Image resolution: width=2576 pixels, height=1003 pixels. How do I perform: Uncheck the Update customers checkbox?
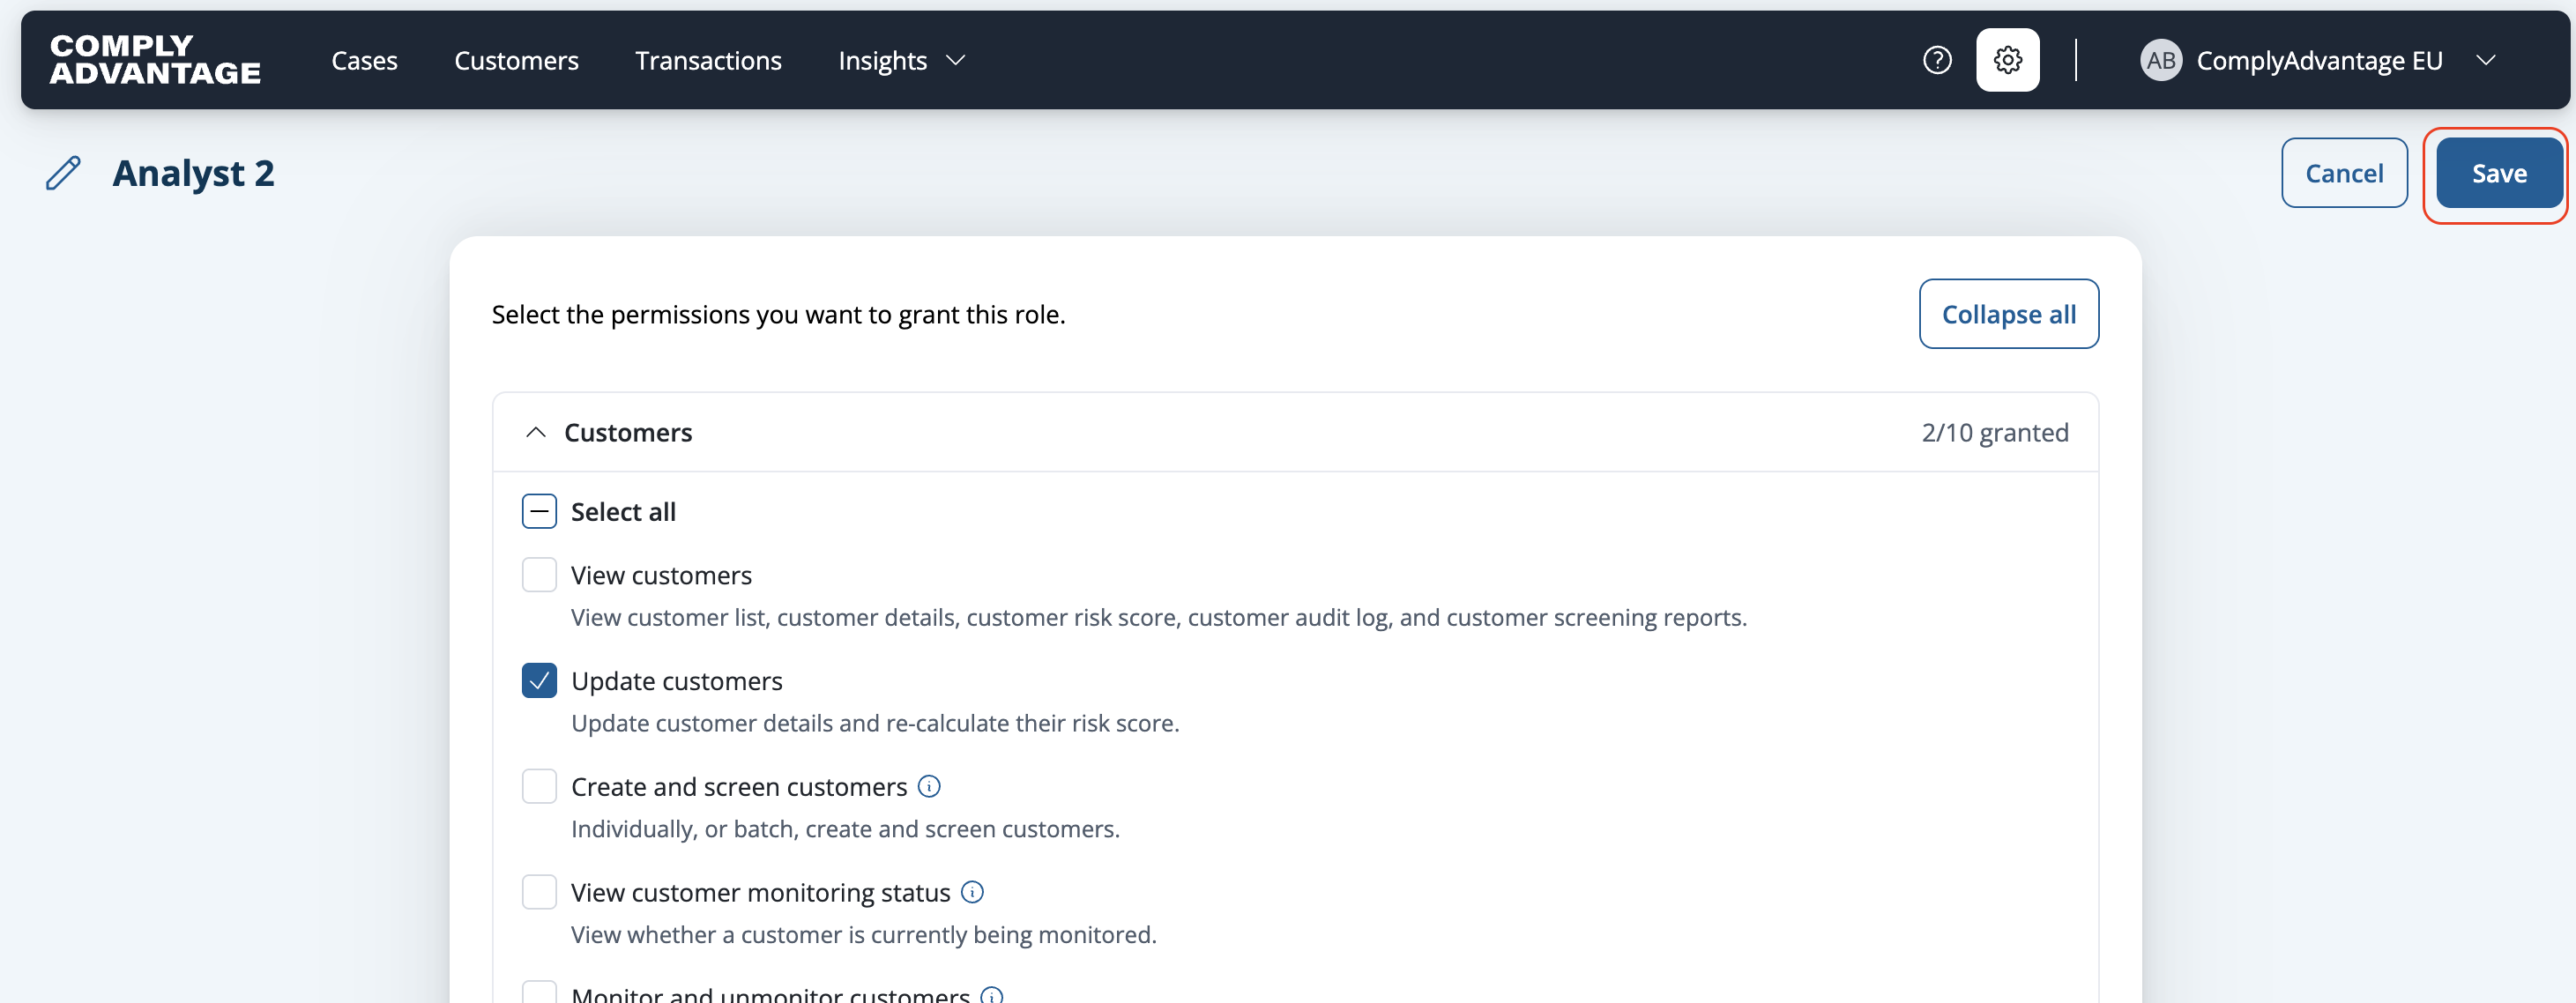[539, 681]
